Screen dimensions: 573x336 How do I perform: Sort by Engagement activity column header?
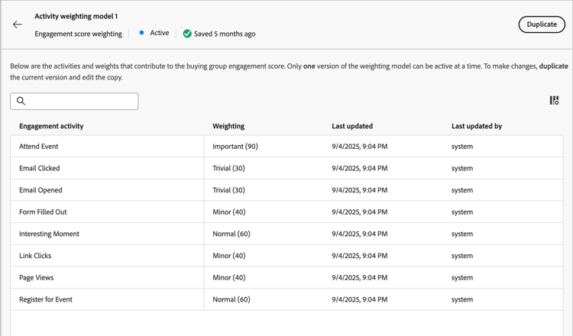[x=51, y=126]
